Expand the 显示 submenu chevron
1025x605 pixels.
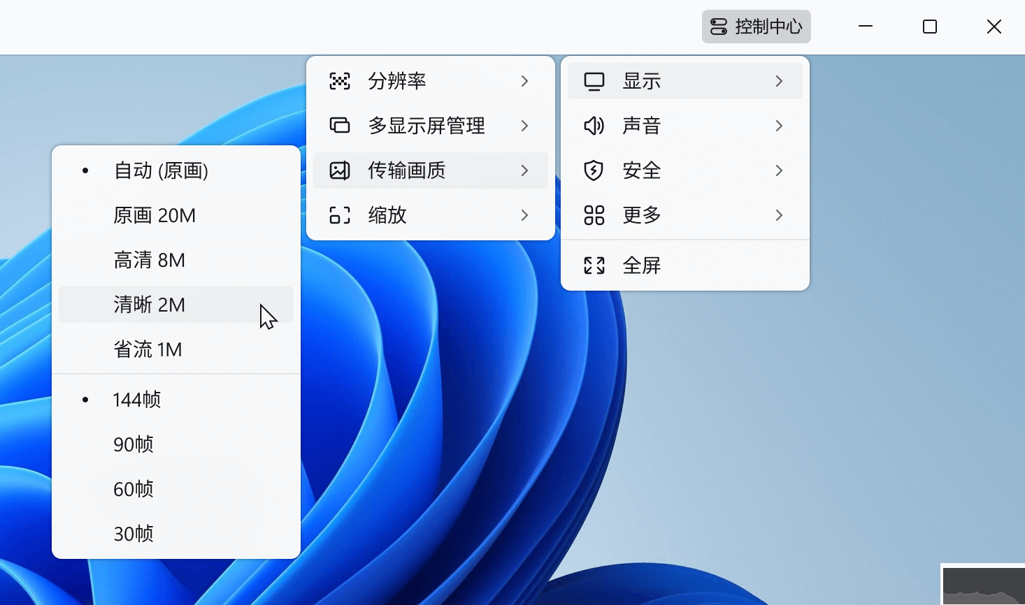pos(779,81)
